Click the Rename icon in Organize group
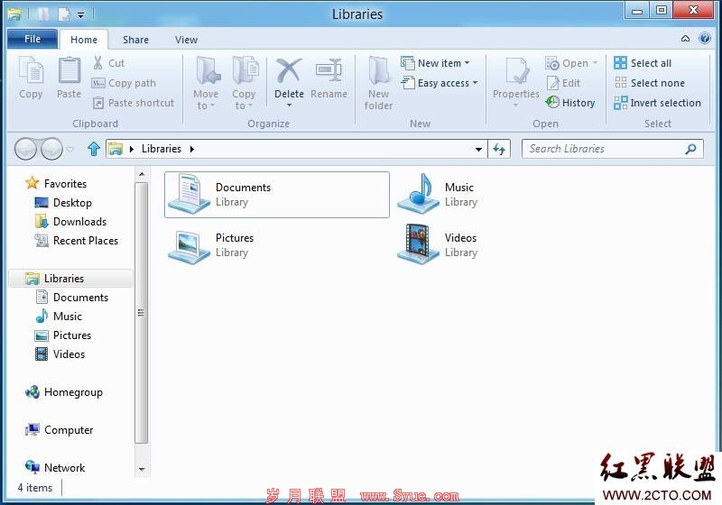The height and width of the screenshot is (505, 722). click(329, 71)
